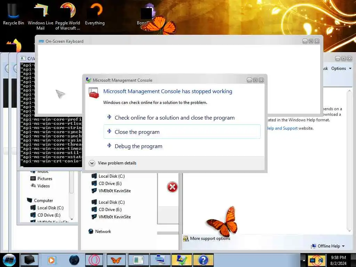Select Computer in the left navigation tree
This screenshot has width=356, height=267.
[40, 201]
